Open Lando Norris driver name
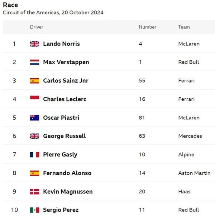The height and width of the screenshot is (218, 215). click(x=62, y=44)
